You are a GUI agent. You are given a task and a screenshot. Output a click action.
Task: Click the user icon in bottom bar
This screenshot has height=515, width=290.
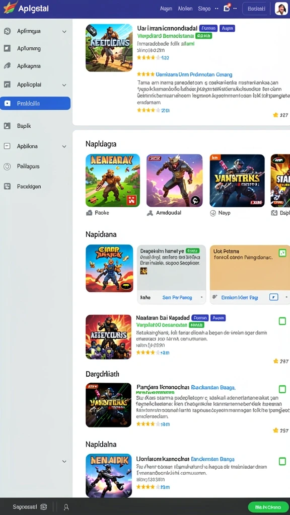pyautogui.click(x=66, y=507)
